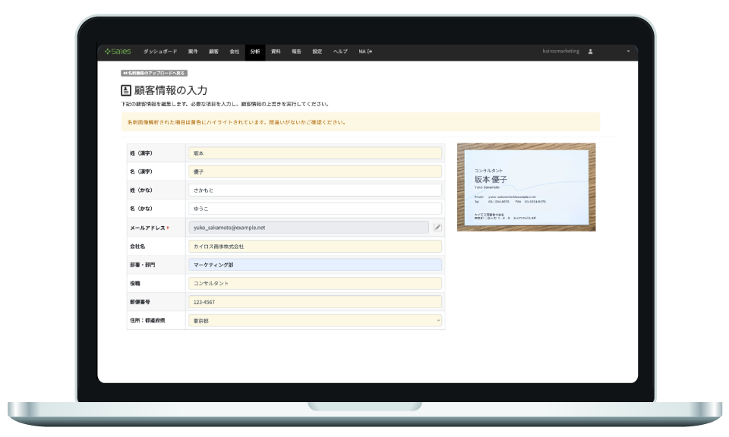Focus the 姓（漢字） field containing 坂本
The height and width of the screenshot is (437, 729).
click(314, 153)
